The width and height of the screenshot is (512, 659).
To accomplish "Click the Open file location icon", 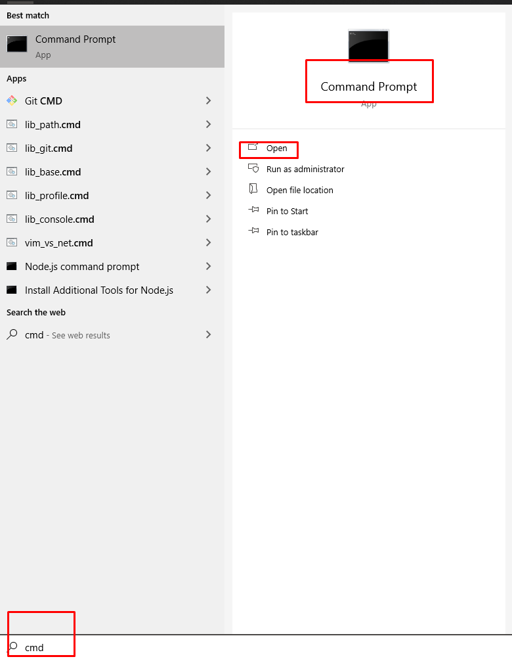I will coord(253,189).
